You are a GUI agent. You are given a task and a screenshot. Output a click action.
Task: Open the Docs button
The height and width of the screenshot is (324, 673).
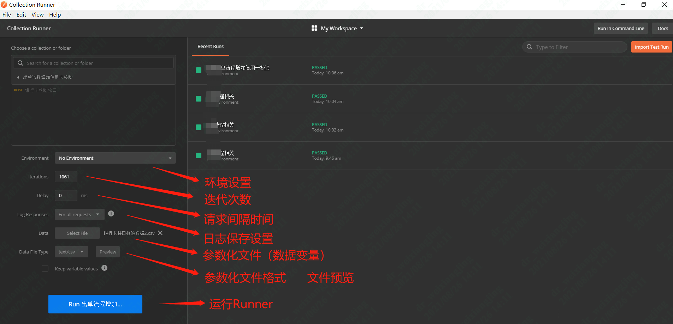click(x=663, y=28)
